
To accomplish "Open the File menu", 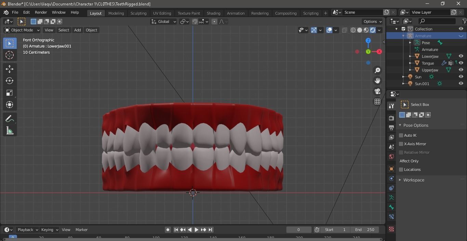I will tap(15, 12).
